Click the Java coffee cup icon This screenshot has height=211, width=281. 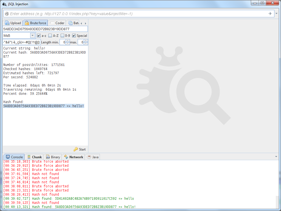pos(89,157)
